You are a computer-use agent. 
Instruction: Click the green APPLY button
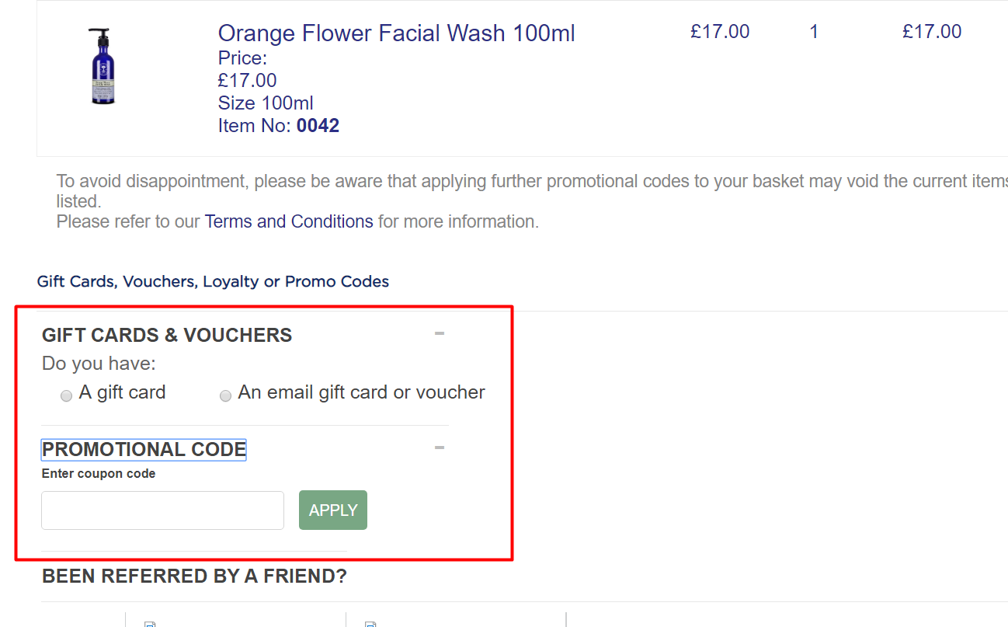(332, 510)
